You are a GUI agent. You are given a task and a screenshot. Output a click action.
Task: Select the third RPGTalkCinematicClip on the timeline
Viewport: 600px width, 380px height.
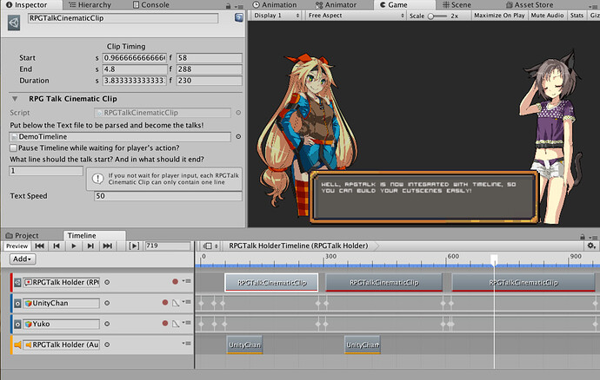(523, 283)
